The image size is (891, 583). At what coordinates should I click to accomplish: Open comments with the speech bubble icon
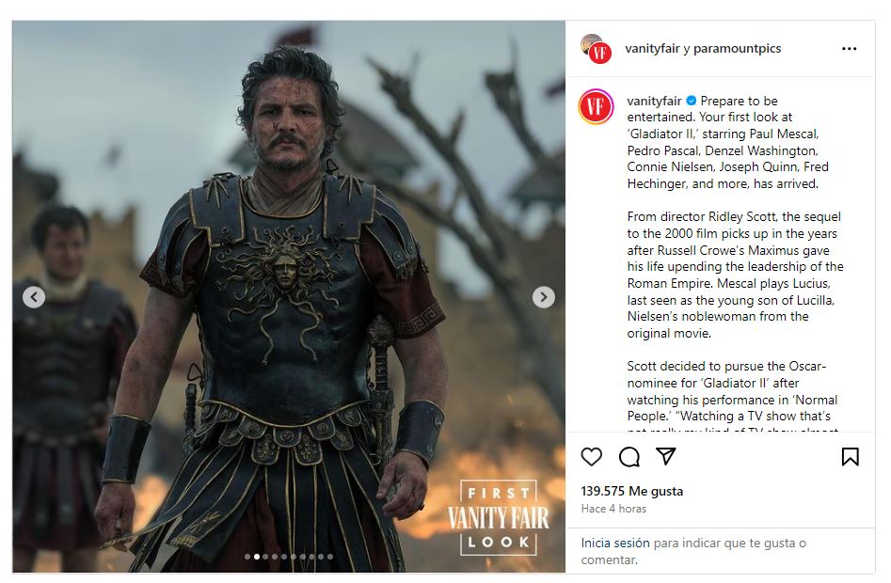pos(628,457)
